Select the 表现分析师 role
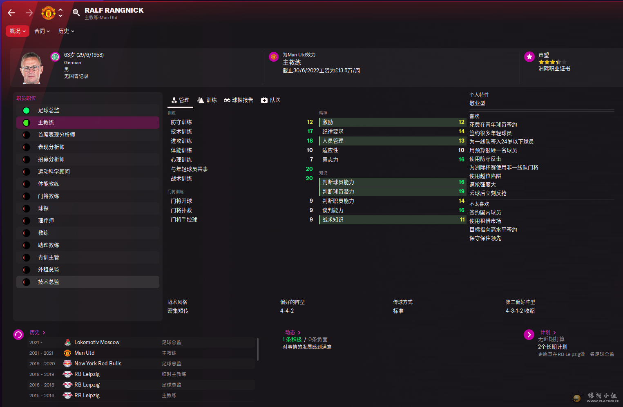The height and width of the screenshot is (407, 623). (88, 147)
